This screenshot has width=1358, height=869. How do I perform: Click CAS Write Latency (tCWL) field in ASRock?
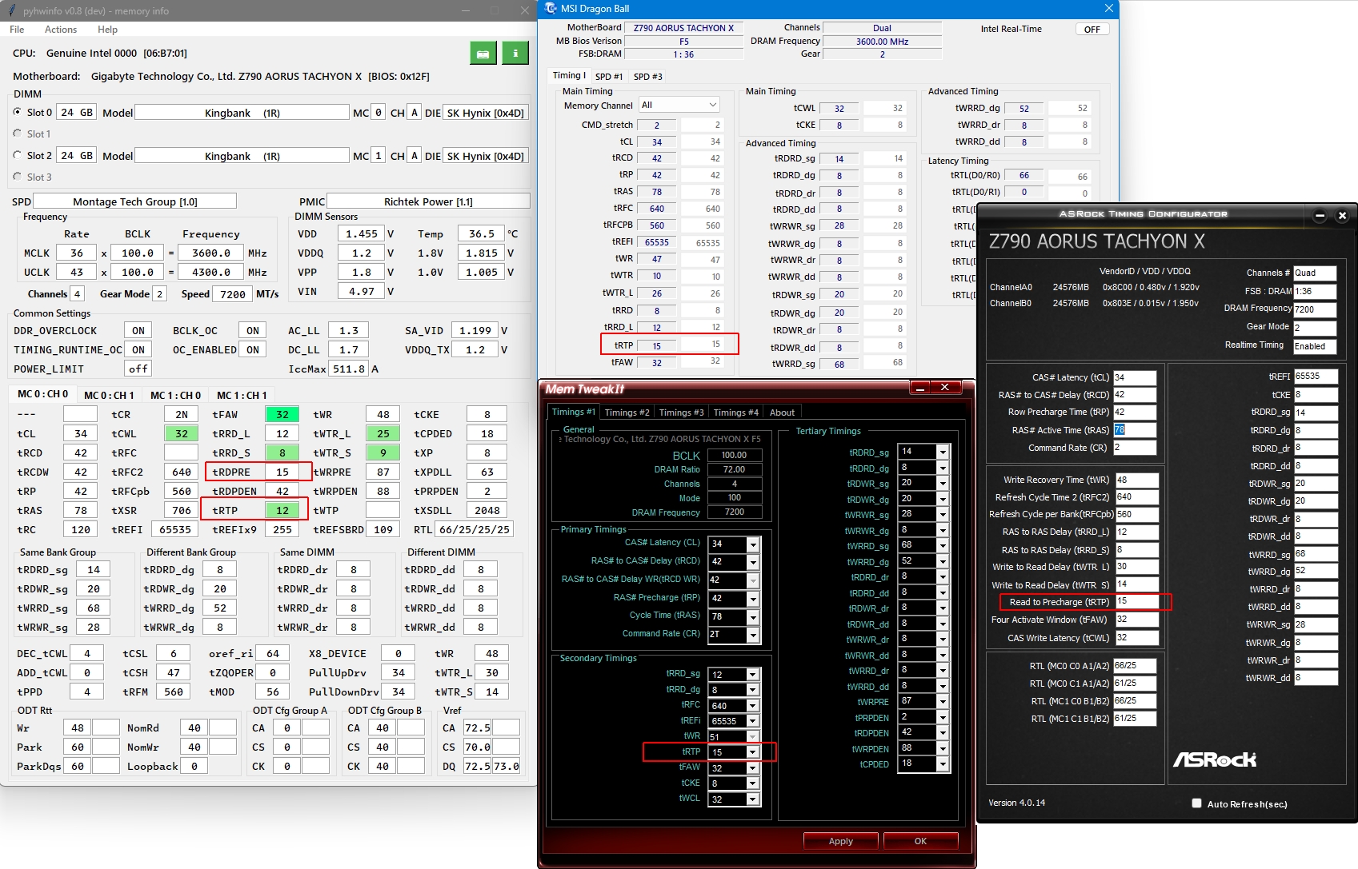click(1136, 638)
